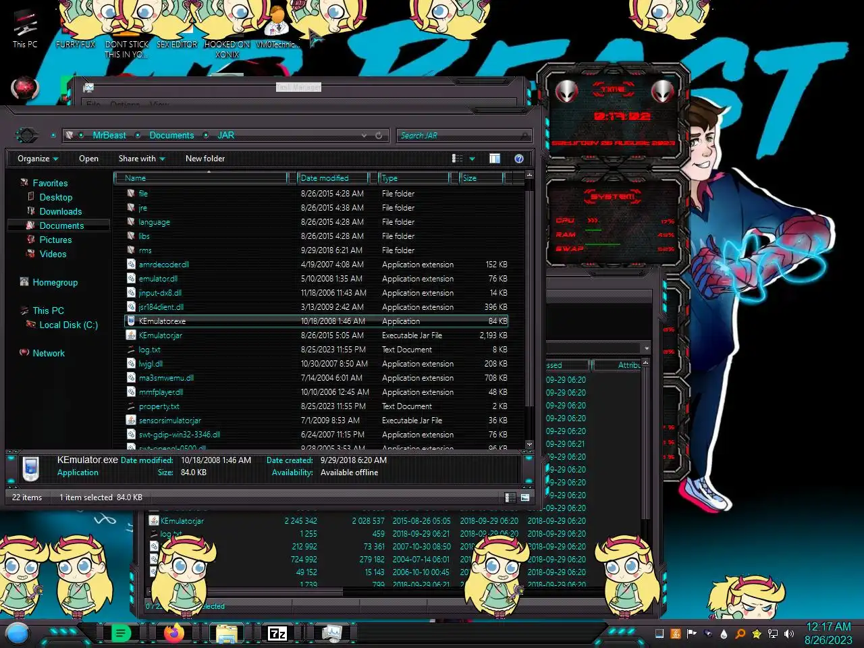The image size is (864, 648).
Task: Select Downloads in the navigation pane
Action: click(60, 212)
